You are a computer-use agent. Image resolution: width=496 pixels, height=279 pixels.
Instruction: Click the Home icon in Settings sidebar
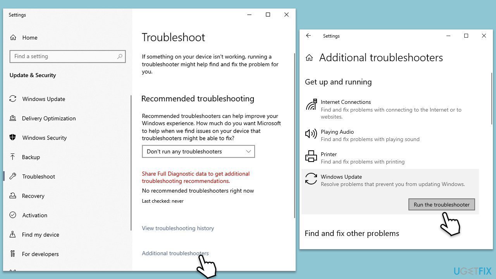pos(13,38)
